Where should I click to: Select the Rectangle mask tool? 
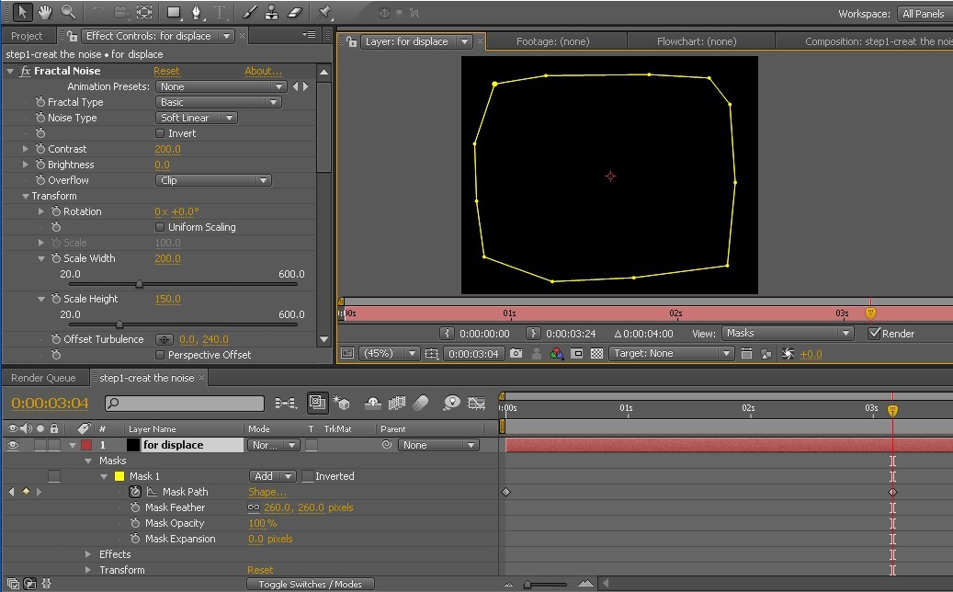point(174,12)
